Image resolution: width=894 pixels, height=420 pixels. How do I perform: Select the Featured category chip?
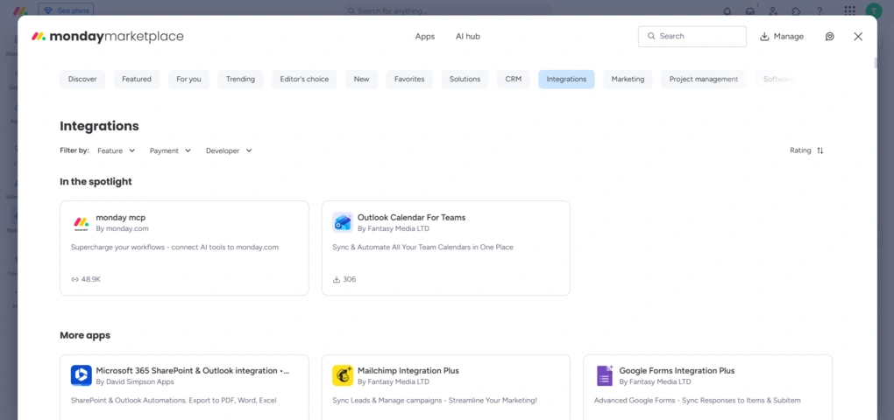(137, 79)
